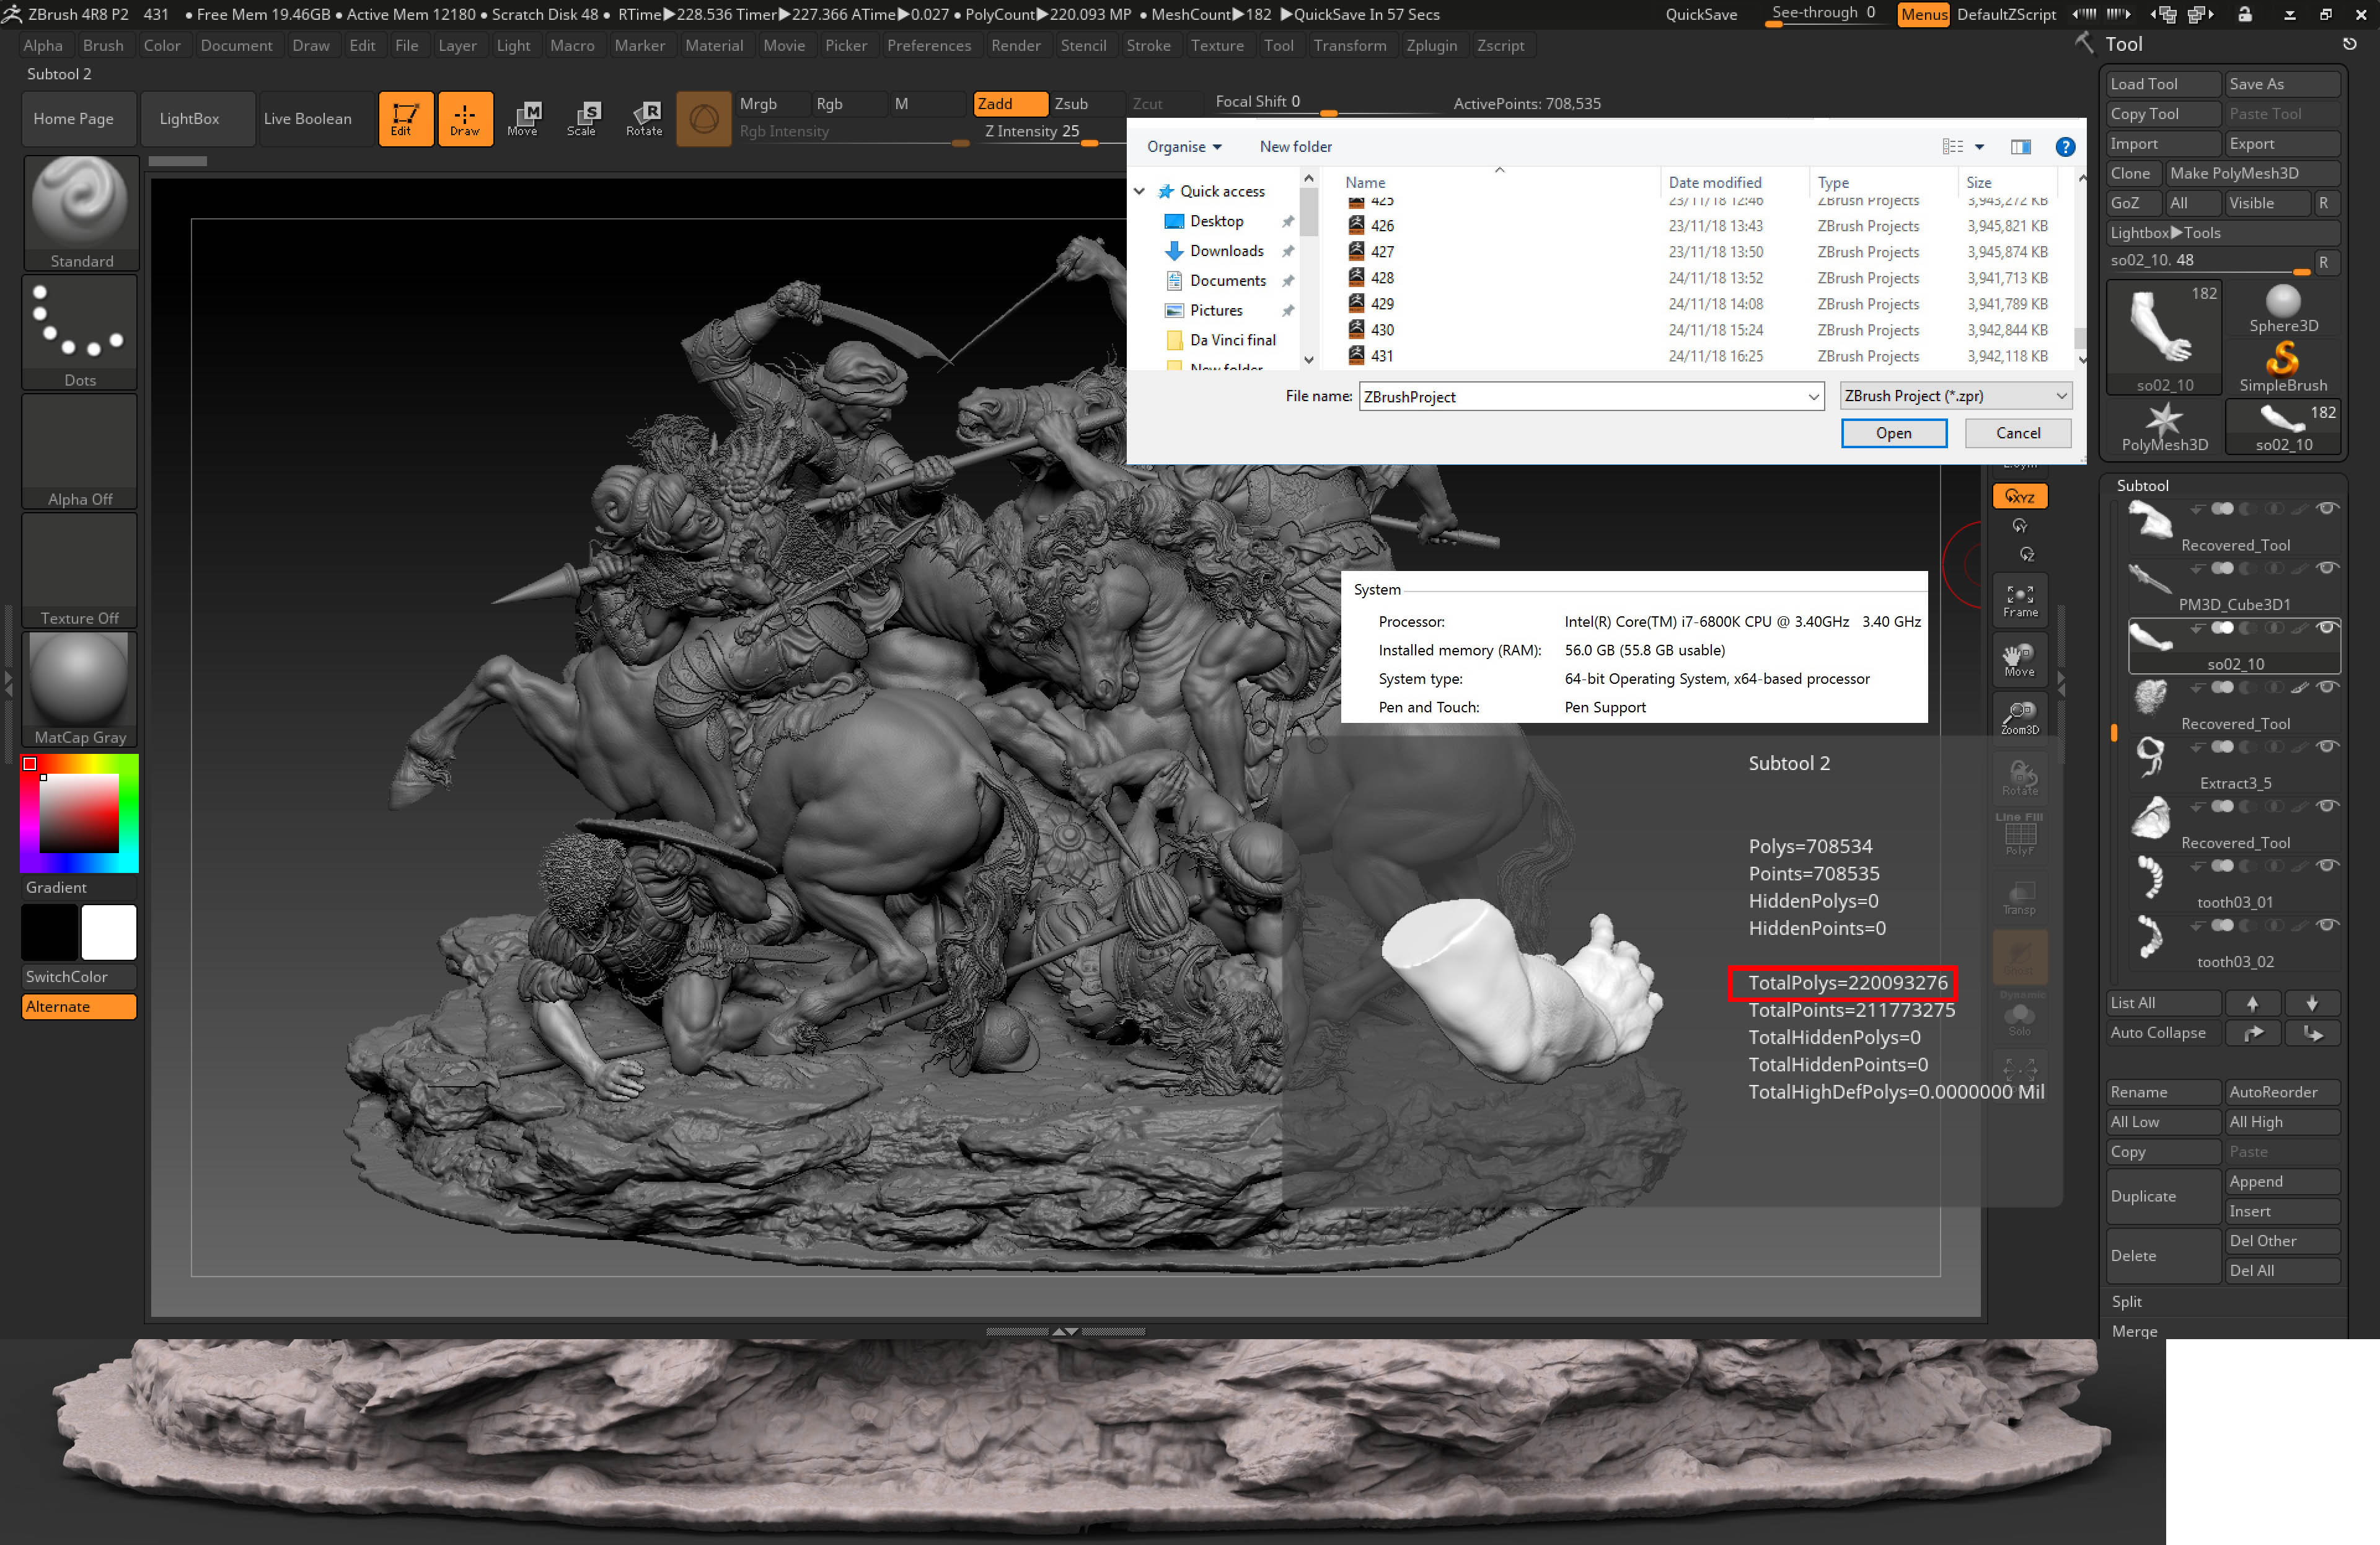Click the Open button in file dialog
Screen dimensions: 2380x1545
1893,433
